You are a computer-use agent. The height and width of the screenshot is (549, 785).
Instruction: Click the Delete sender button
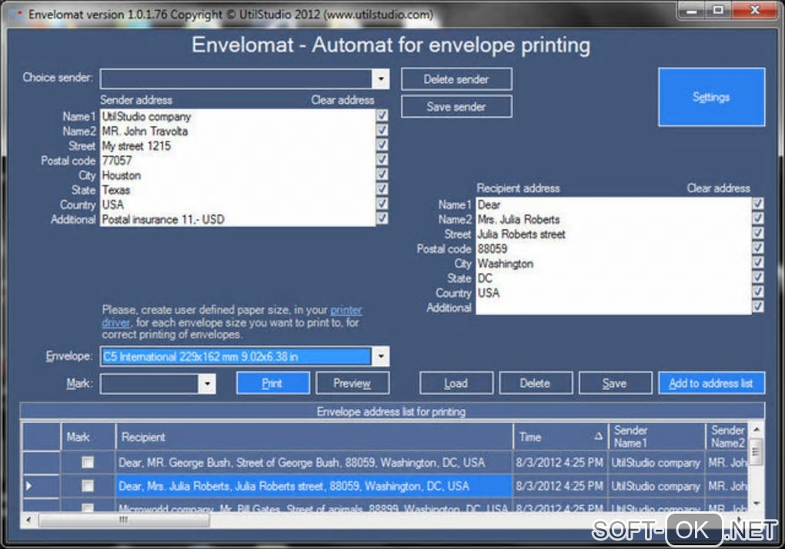[456, 79]
